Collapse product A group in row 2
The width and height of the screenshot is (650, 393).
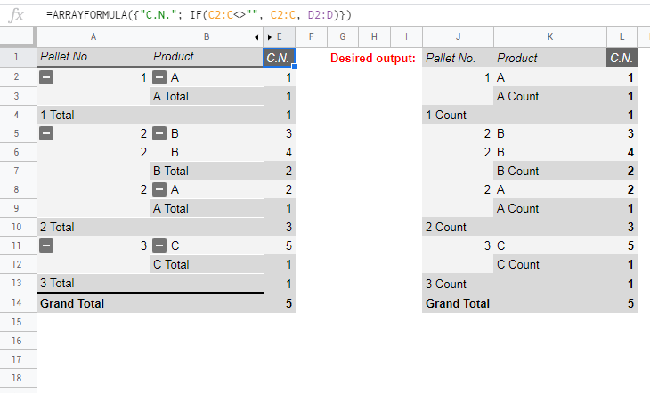coord(159,77)
